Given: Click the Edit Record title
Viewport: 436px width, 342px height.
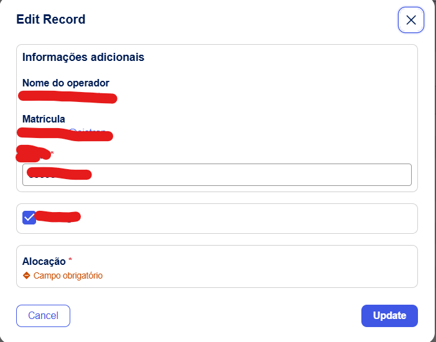Looking at the screenshot, I should pyautogui.click(x=51, y=19).
